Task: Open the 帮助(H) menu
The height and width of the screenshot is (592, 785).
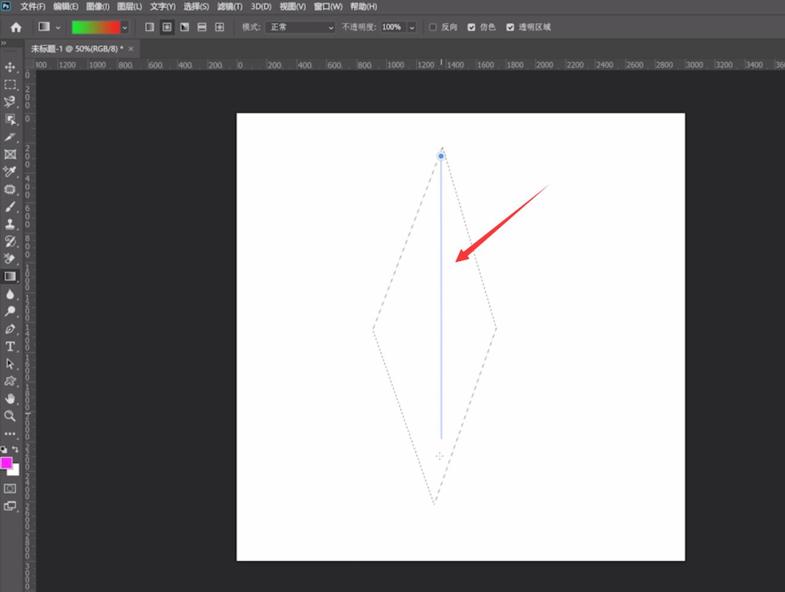Action: tap(364, 7)
